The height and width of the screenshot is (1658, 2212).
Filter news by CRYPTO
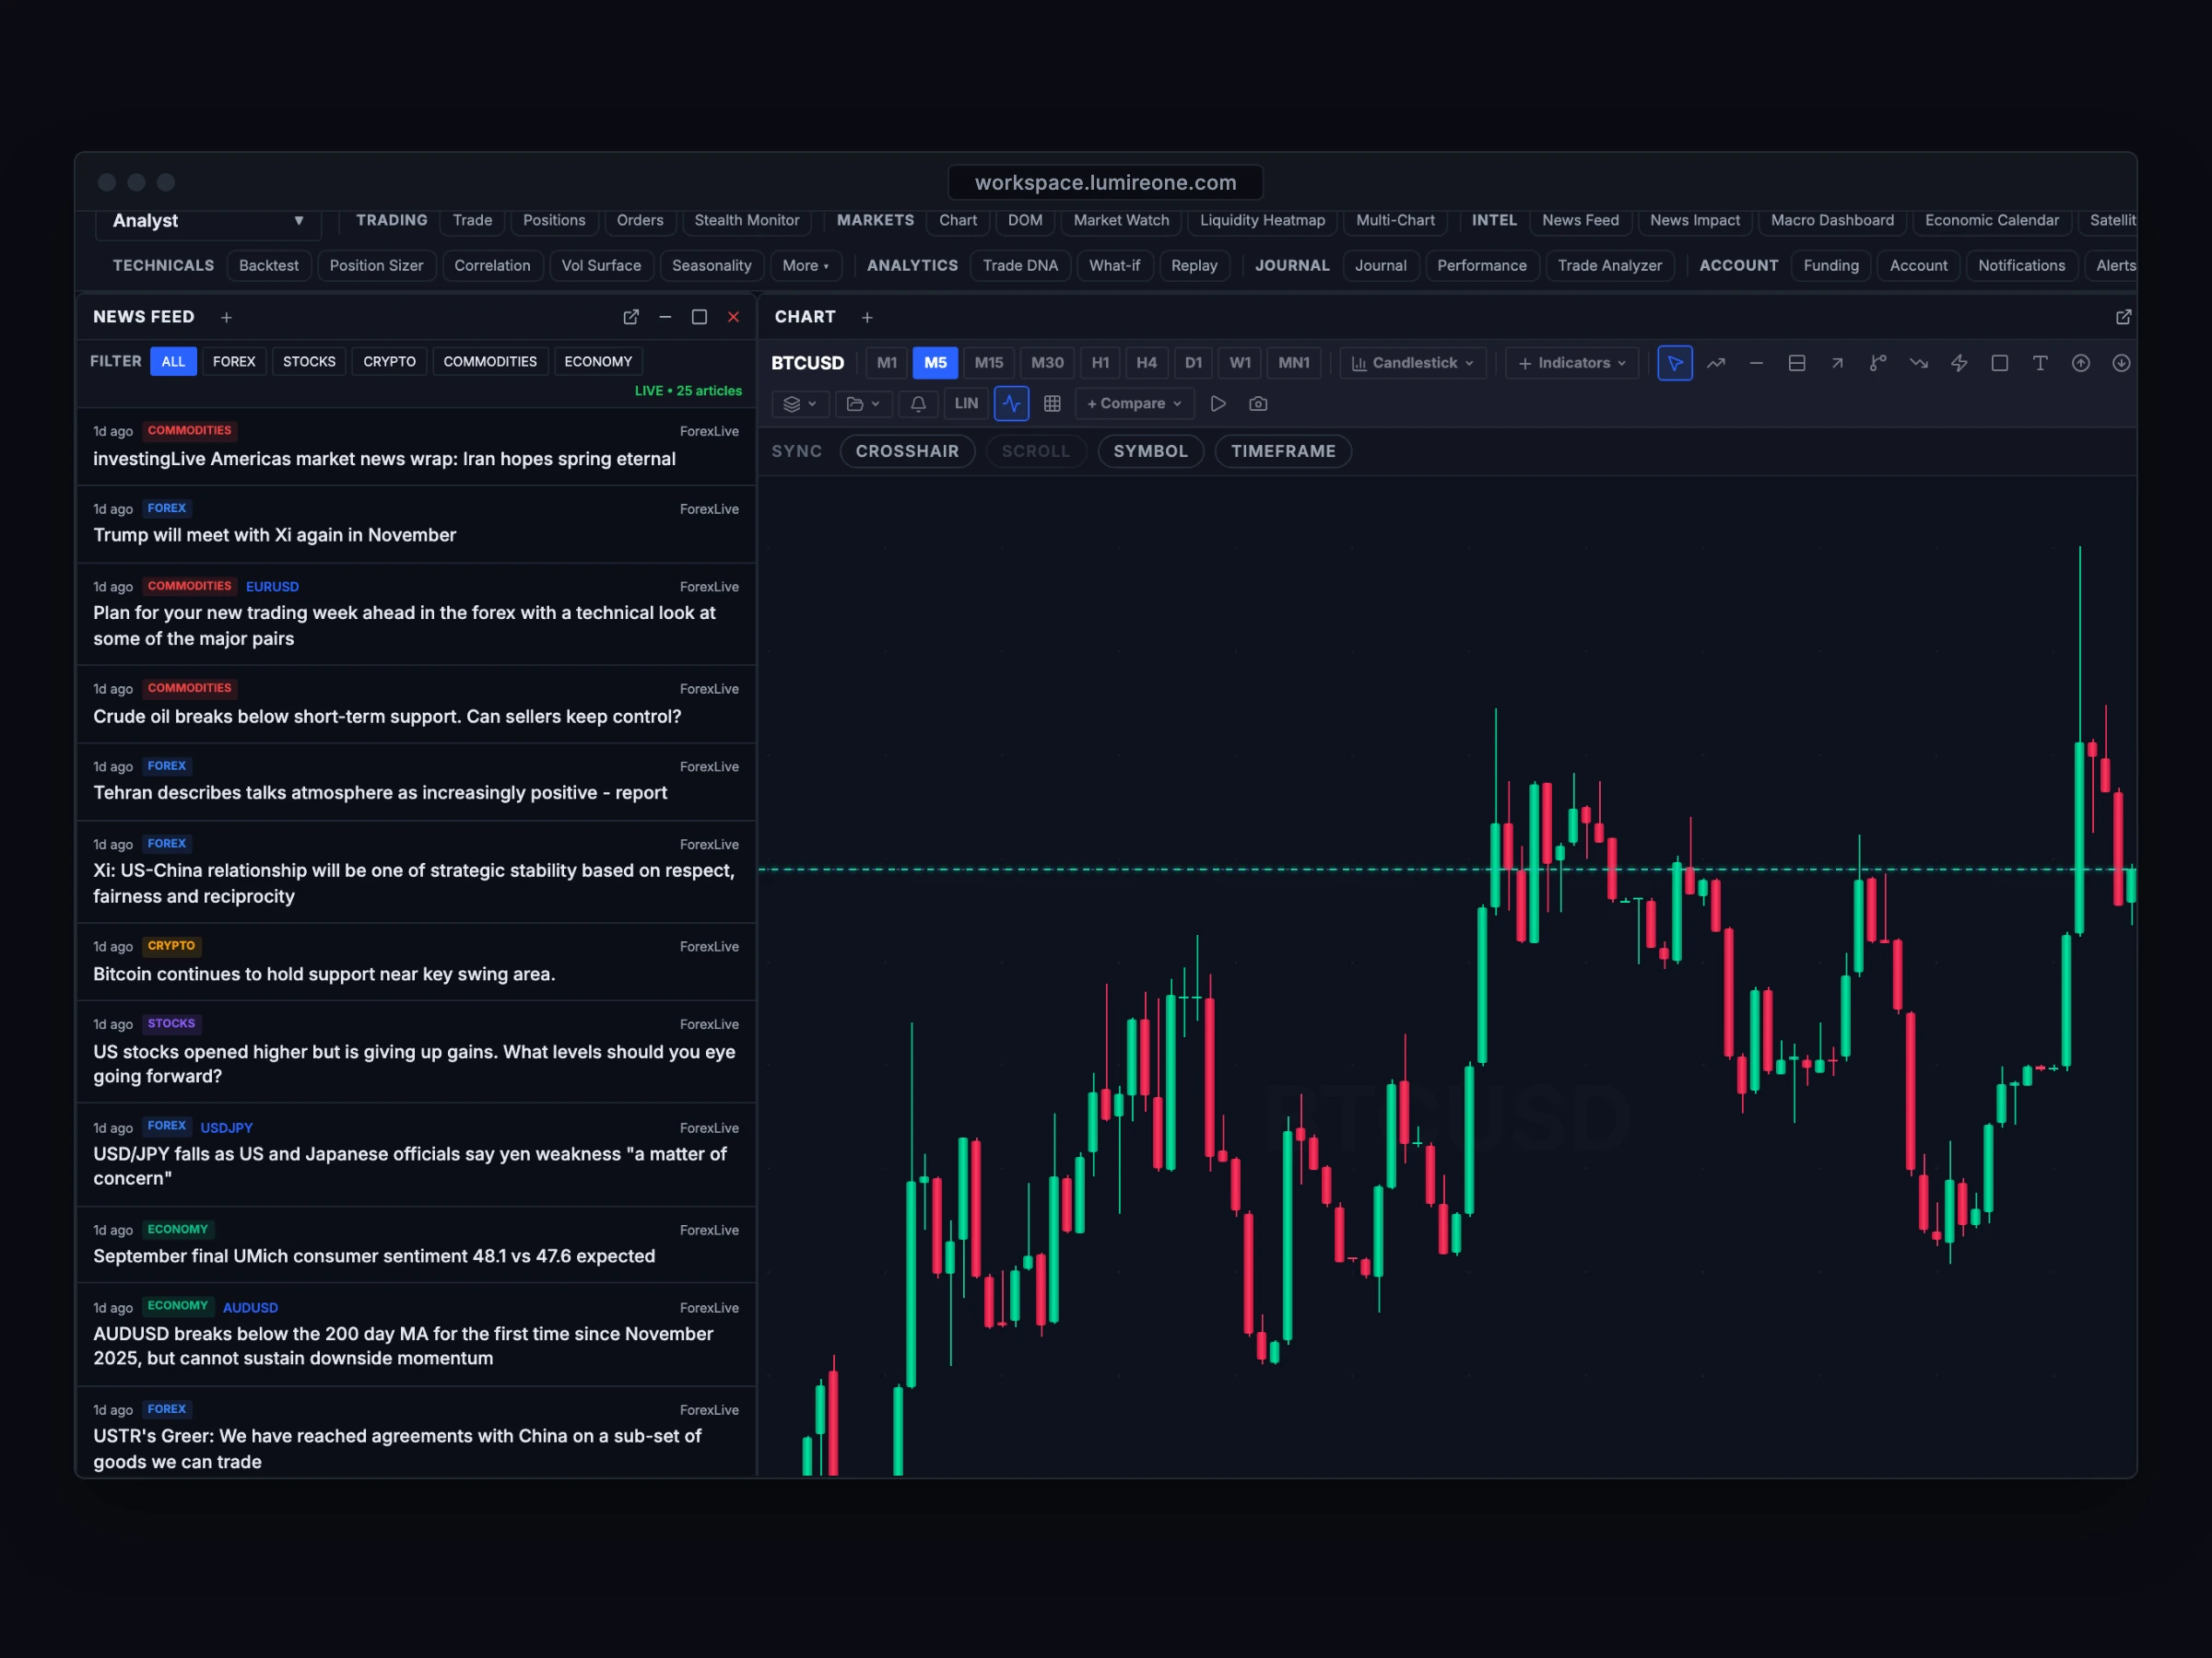[x=389, y=362]
